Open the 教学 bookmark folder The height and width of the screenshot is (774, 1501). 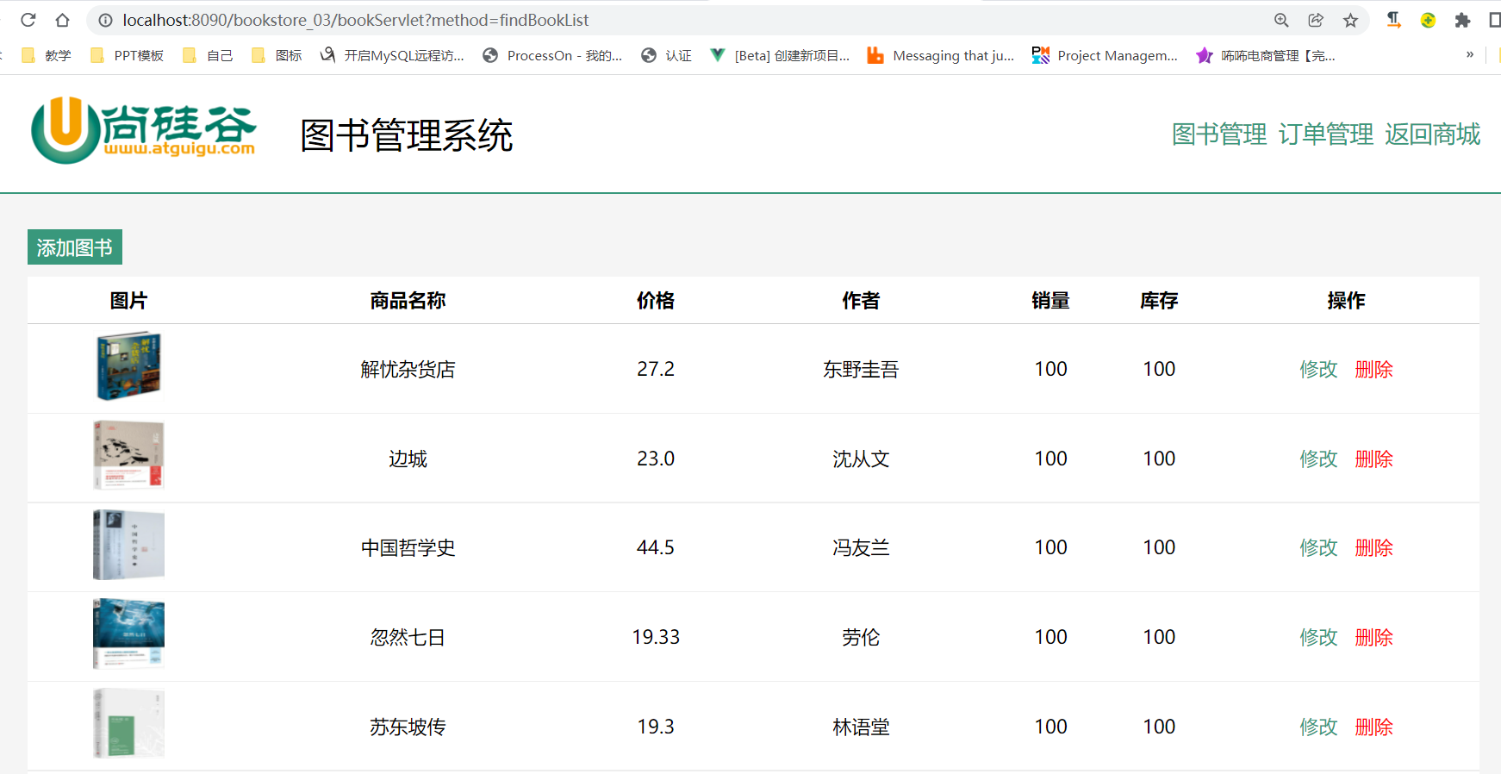pos(47,55)
